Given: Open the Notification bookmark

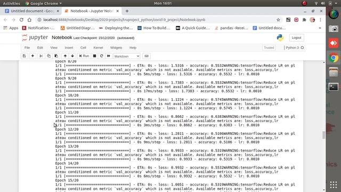Looking at the screenshot, I should tap(38, 28).
